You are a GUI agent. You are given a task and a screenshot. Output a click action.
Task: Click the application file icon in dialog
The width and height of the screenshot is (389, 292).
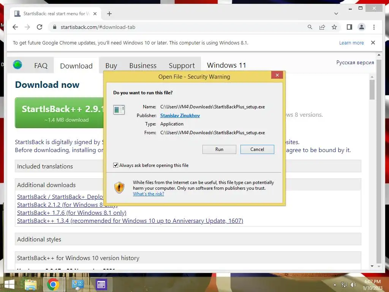[119, 109]
